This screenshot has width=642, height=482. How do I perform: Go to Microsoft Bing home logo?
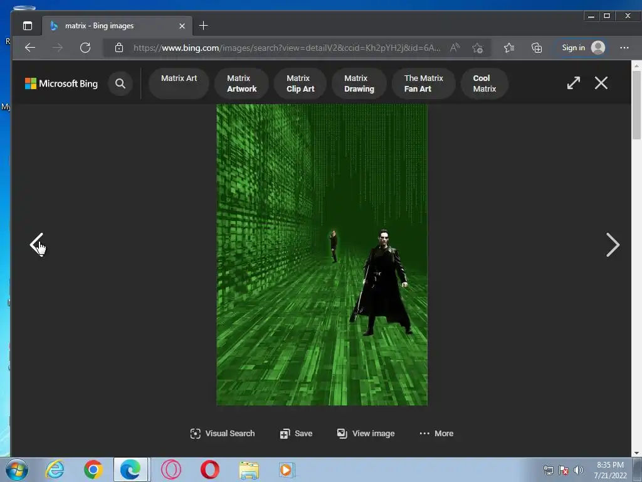pyautogui.click(x=61, y=83)
